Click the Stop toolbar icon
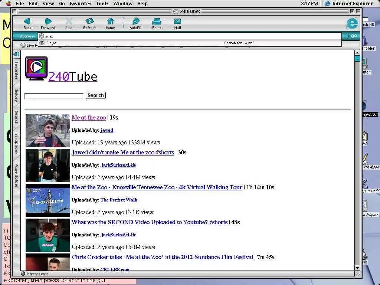The image size is (380, 285). tap(69, 23)
